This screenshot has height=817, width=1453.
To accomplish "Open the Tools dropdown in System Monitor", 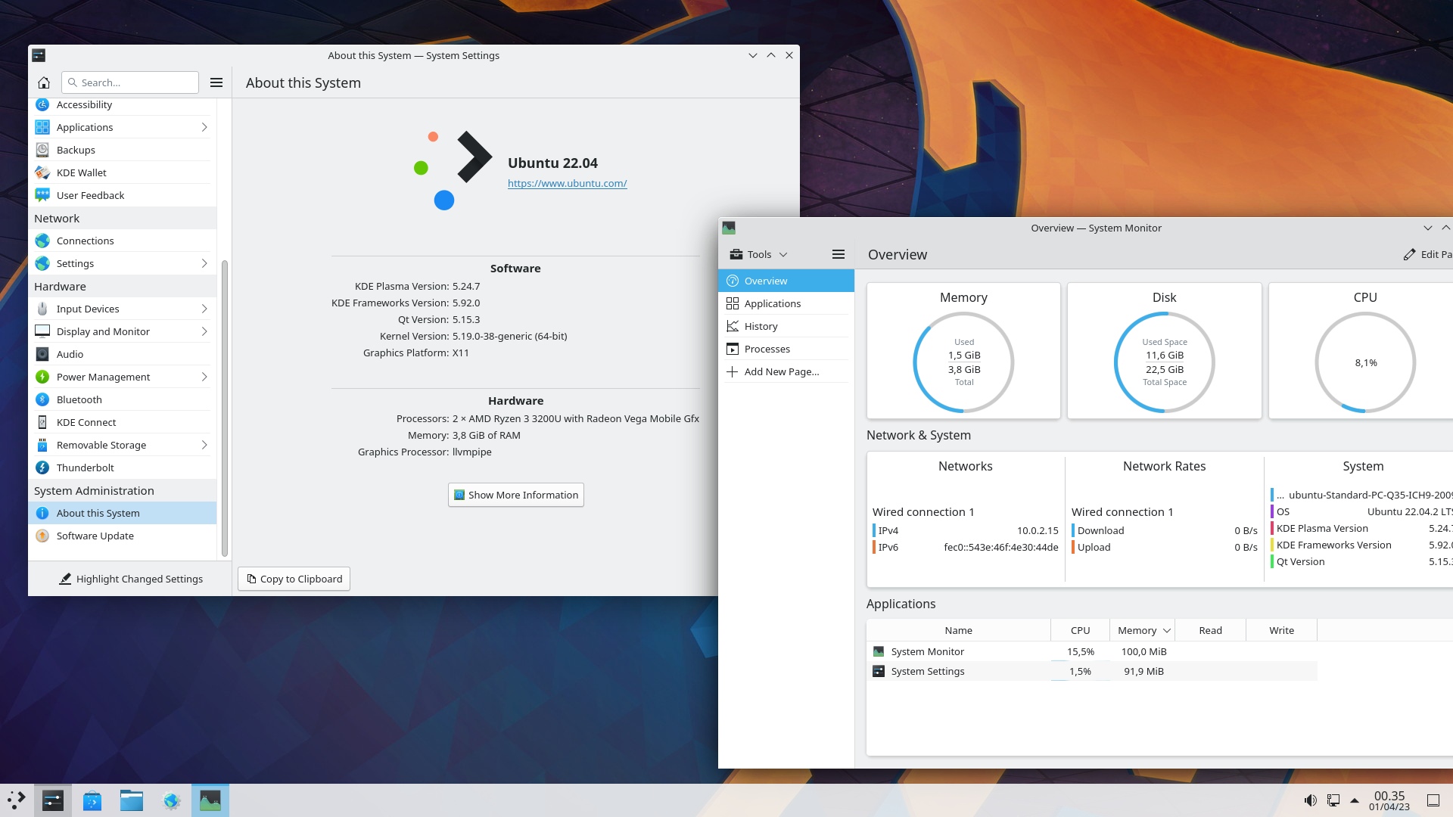I will (759, 254).
